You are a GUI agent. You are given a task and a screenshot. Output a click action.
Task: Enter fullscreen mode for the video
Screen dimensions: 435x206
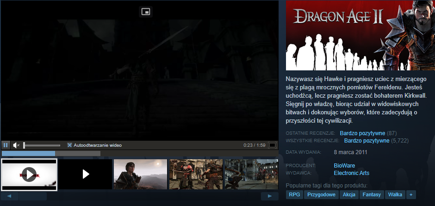click(x=273, y=145)
